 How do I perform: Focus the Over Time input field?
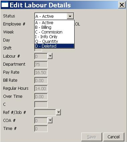pos(41,96)
